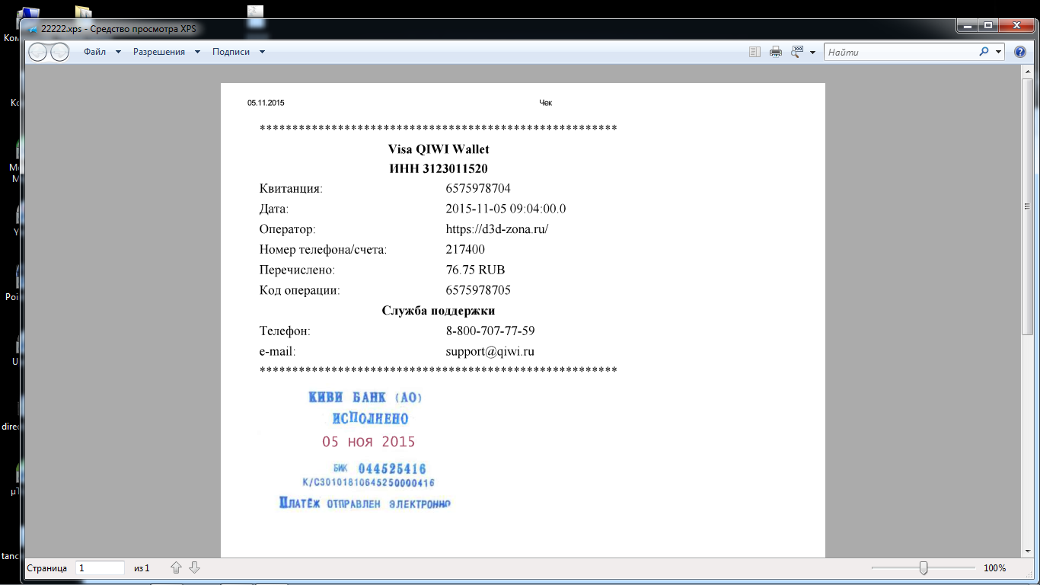
Task: Click the amount 76.75 RUB
Action: (475, 270)
